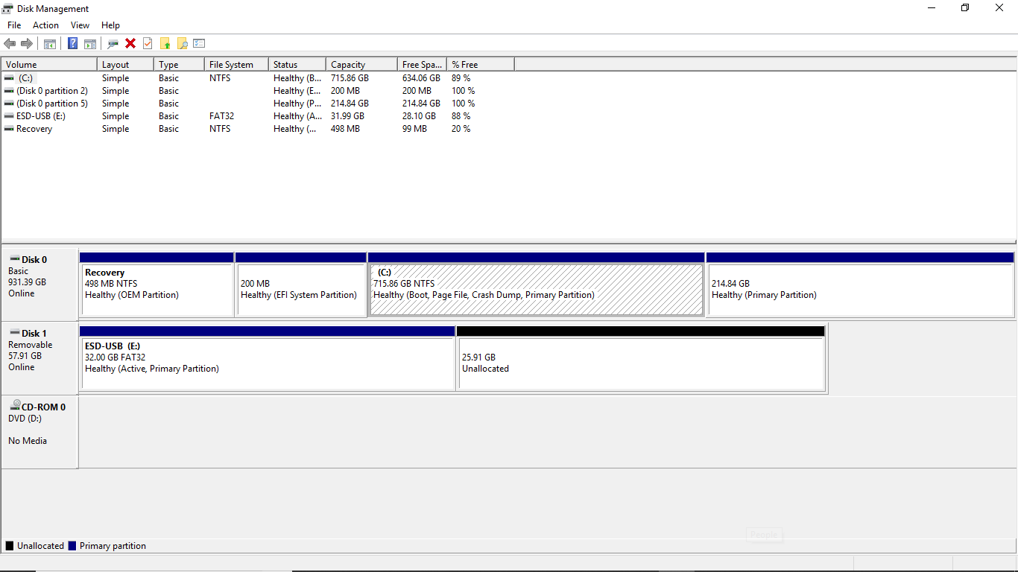
Task: Open the Action menu
Action: coord(45,25)
